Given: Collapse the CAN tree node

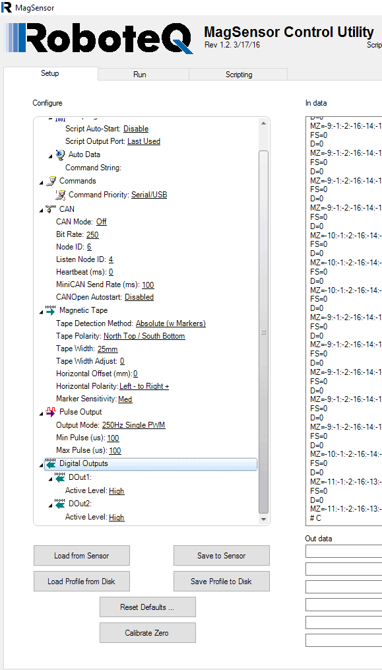Looking at the screenshot, I should tap(42, 211).
